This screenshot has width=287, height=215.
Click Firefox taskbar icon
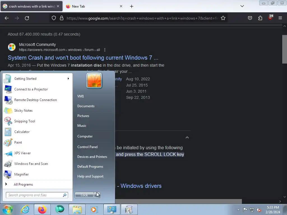pos(42,209)
